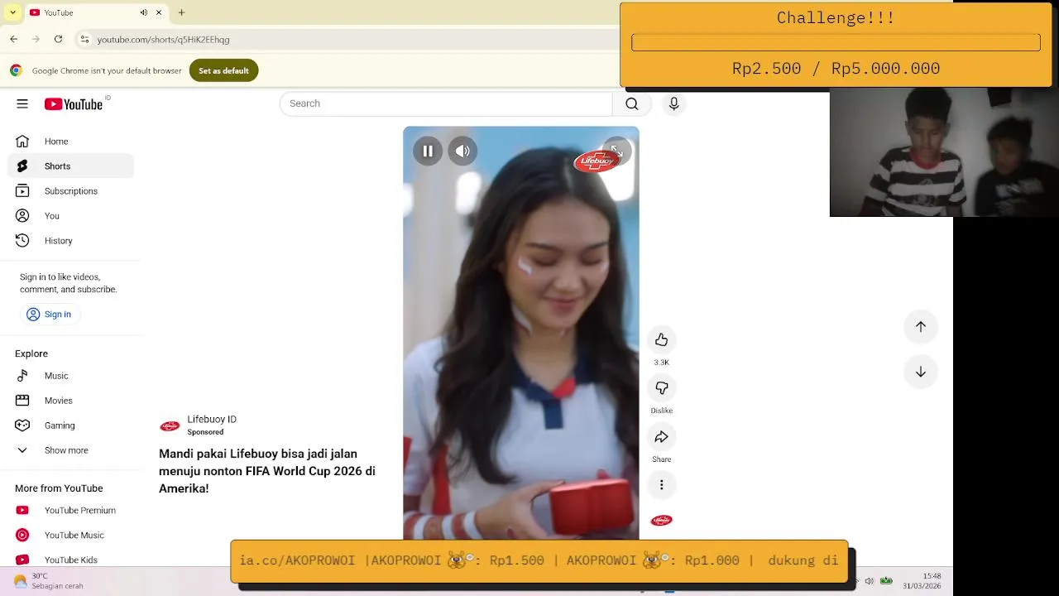Open Music under Explore
Viewport: 1059px width, 596px height.
[70, 376]
